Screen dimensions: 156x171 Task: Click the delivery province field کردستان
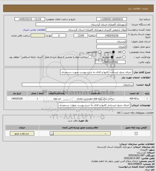click(x=112, y=42)
